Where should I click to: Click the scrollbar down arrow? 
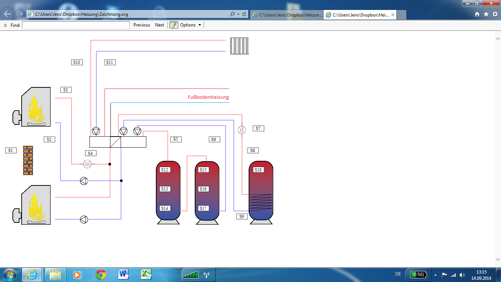click(498, 258)
